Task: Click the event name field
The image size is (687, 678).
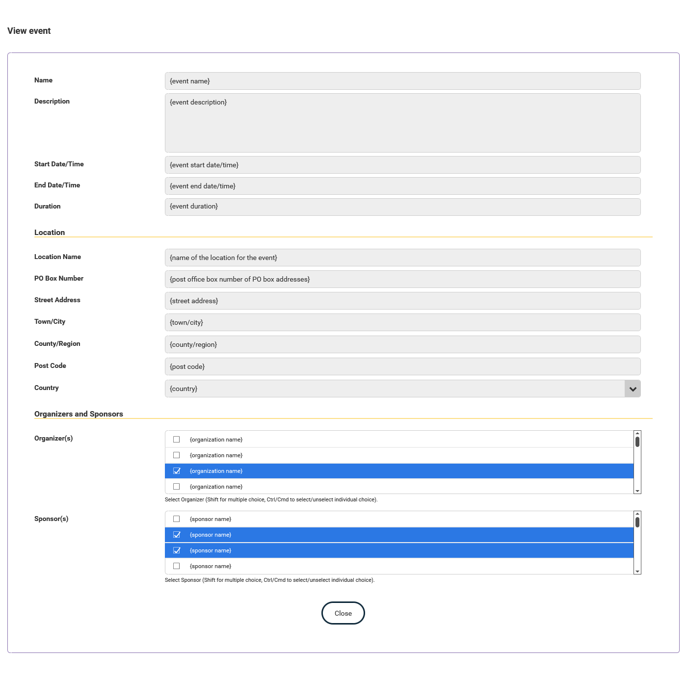Action: (403, 81)
